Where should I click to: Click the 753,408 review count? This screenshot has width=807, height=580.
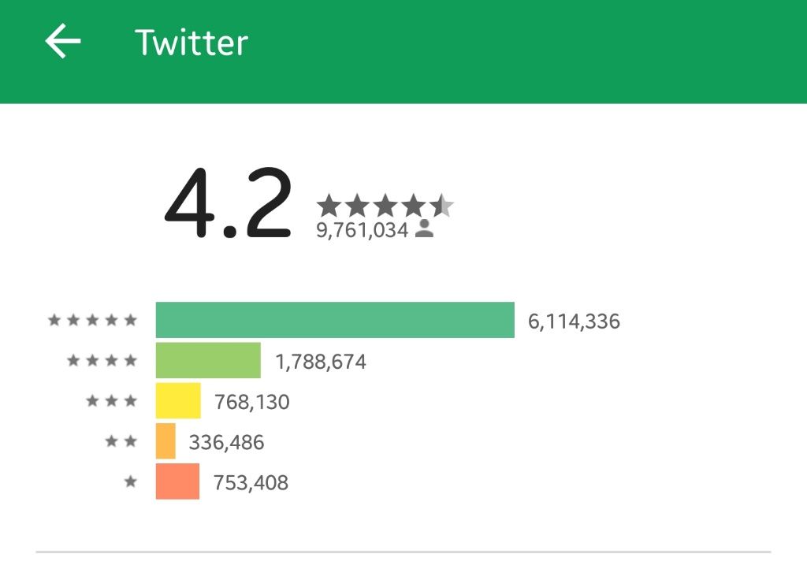click(251, 483)
